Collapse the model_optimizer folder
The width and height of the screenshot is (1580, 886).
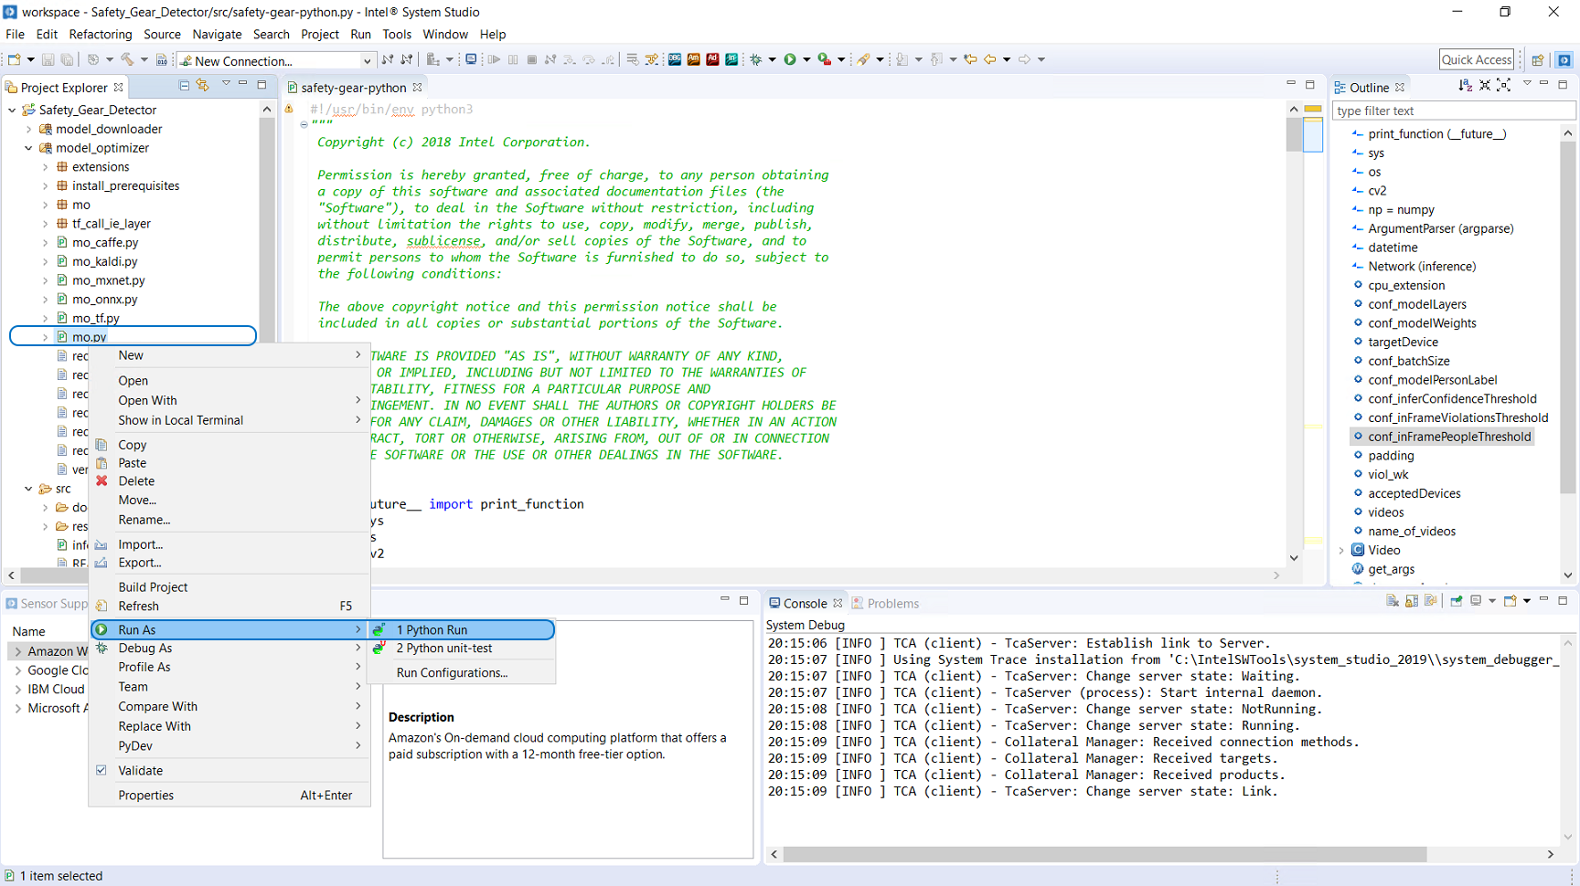pyautogui.click(x=28, y=148)
